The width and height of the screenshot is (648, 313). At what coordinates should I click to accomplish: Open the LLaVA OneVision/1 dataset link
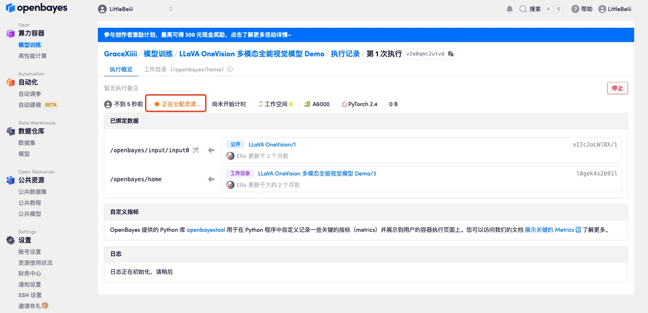(272, 144)
